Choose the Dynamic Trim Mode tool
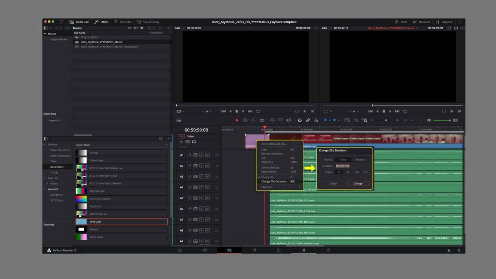Screen dimensions: 496x279 [254, 120]
